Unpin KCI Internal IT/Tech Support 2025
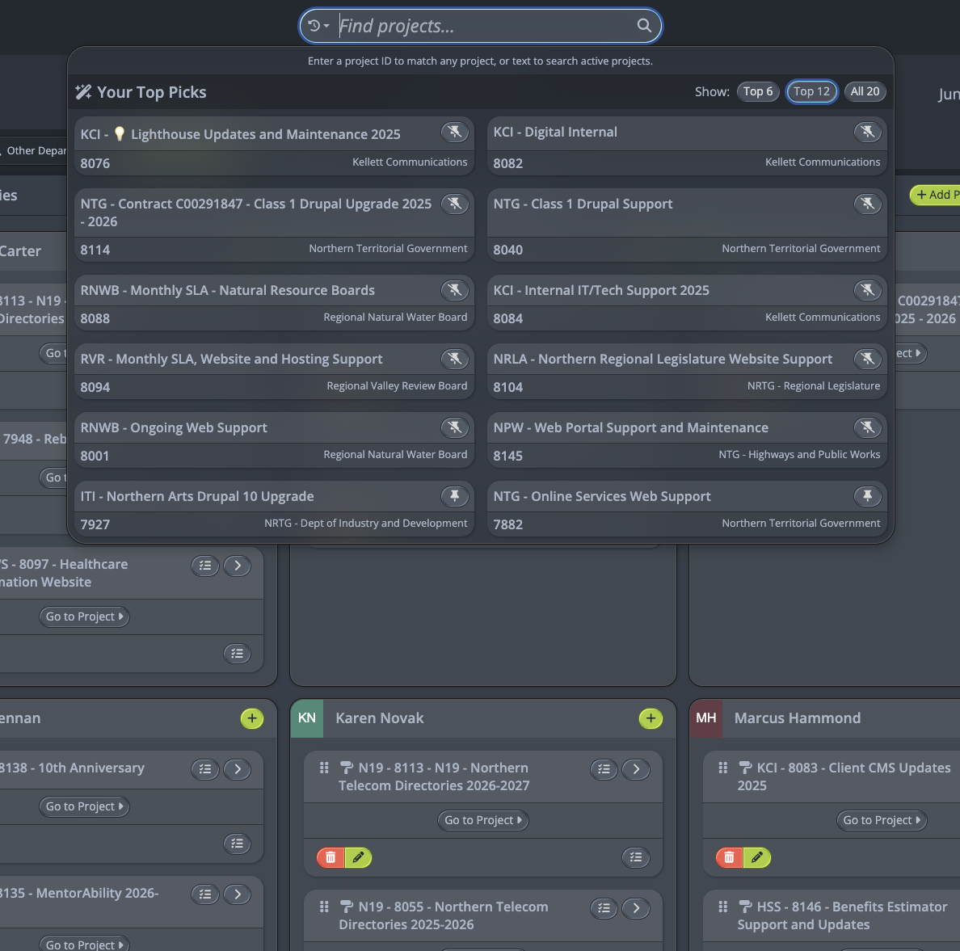960x951 pixels. pos(867,290)
